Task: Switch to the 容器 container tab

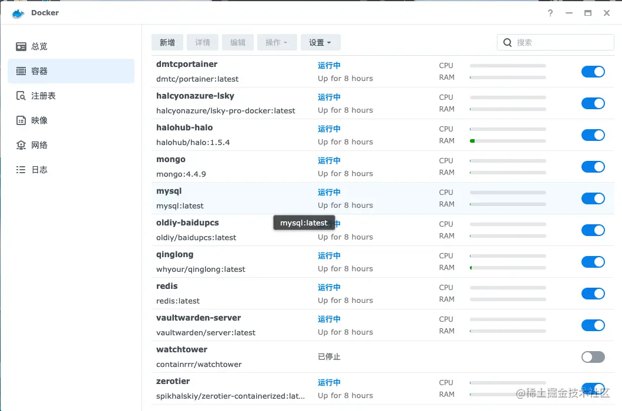Action: coord(71,71)
